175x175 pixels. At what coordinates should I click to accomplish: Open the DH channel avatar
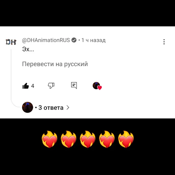[11, 42]
